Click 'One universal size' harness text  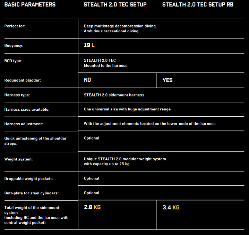coord(127,109)
